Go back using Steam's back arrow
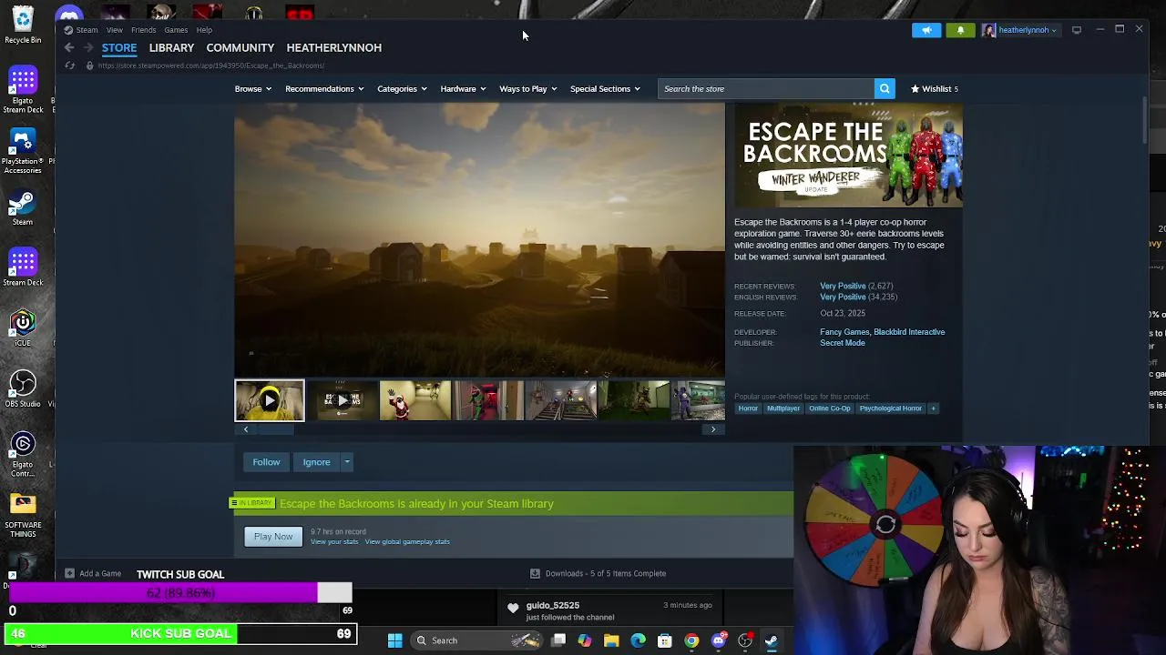The width and height of the screenshot is (1166, 655). (x=69, y=47)
